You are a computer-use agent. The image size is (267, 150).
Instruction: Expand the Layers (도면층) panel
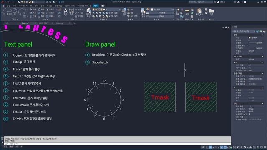coord(103,20)
